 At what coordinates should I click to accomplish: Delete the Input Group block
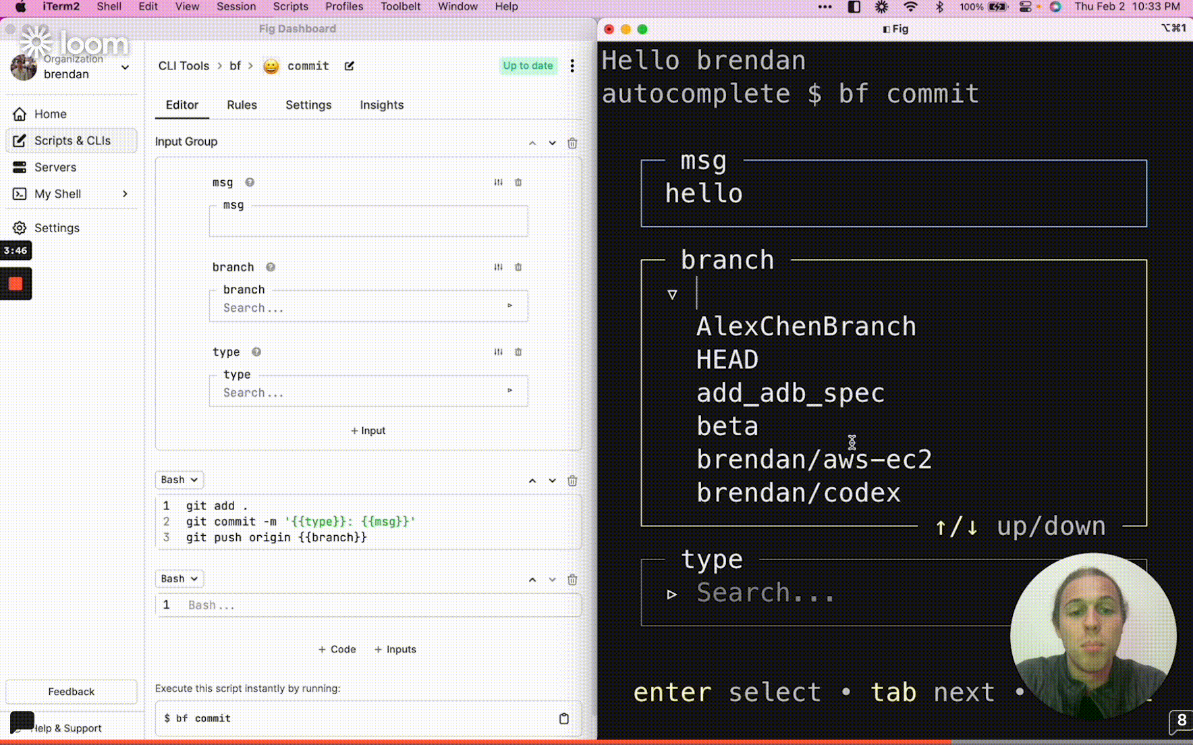pyautogui.click(x=572, y=143)
